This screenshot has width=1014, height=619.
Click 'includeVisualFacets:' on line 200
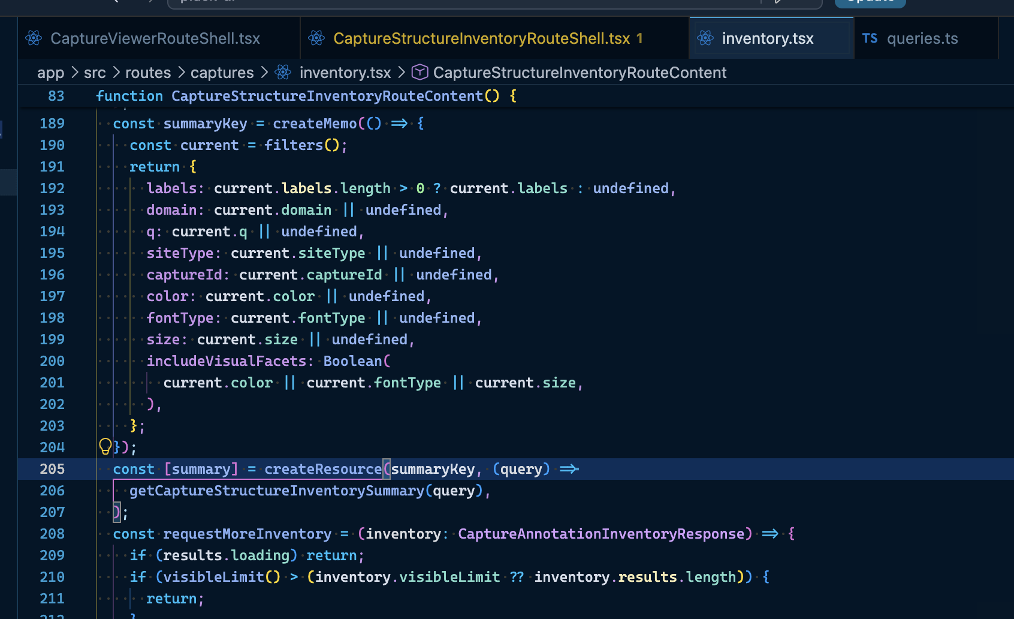230,361
